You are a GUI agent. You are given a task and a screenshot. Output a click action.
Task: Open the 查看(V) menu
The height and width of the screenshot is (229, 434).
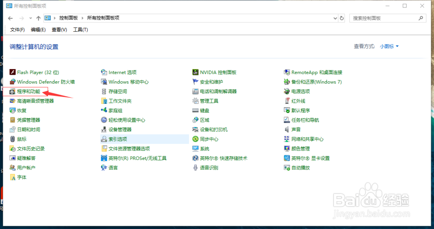[x=59, y=30]
